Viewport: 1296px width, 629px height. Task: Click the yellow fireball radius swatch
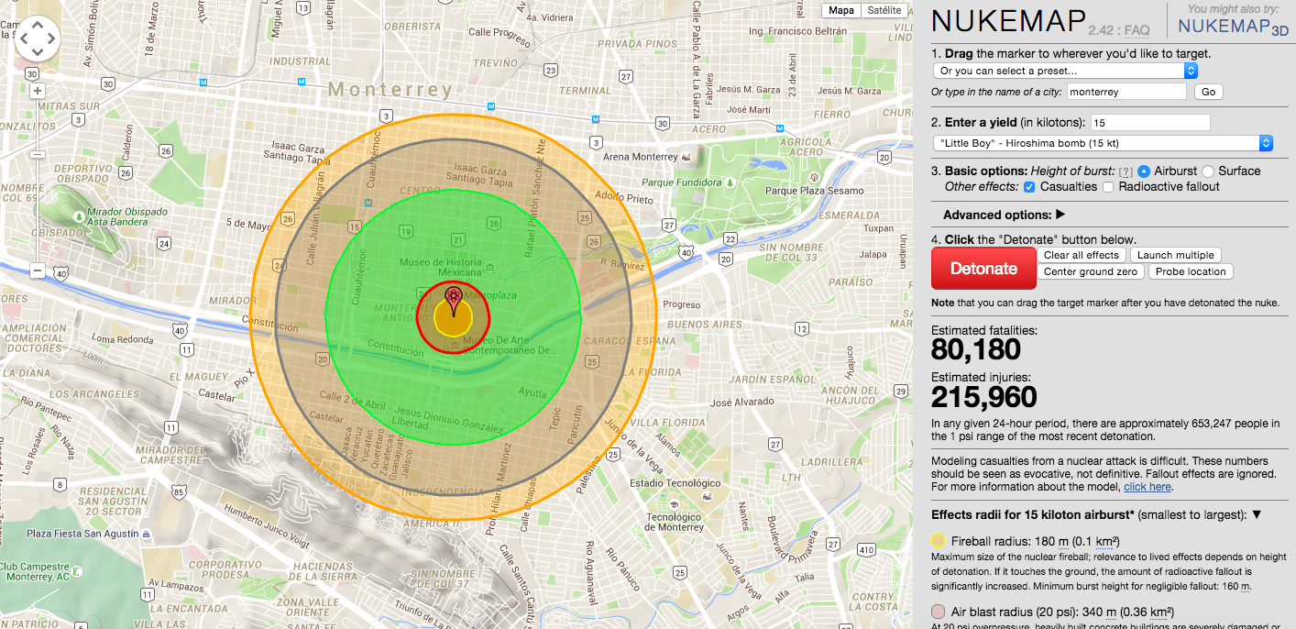click(939, 541)
